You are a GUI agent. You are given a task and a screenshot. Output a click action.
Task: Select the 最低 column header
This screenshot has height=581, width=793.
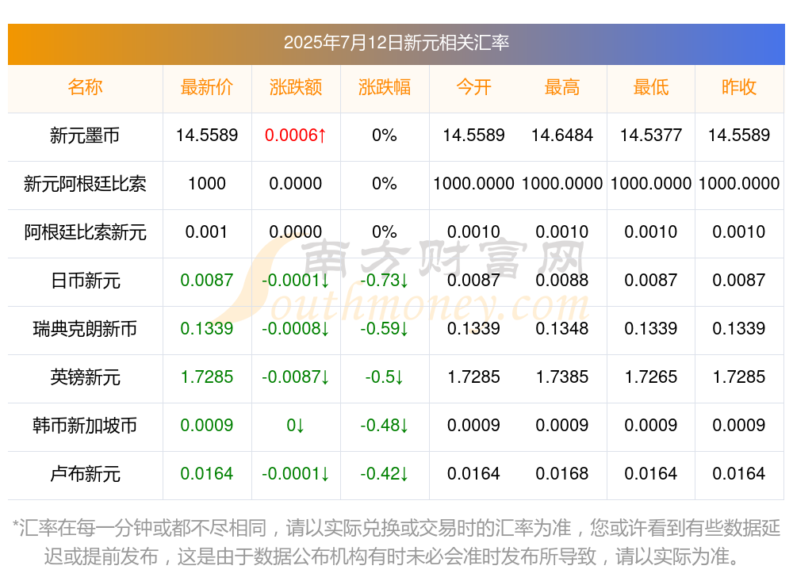tap(651, 87)
